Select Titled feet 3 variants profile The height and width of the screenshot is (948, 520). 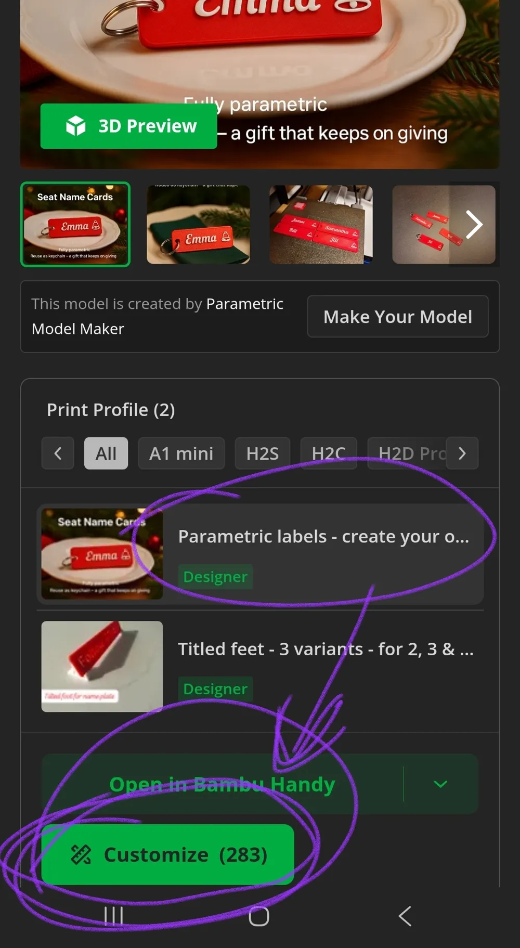click(260, 667)
